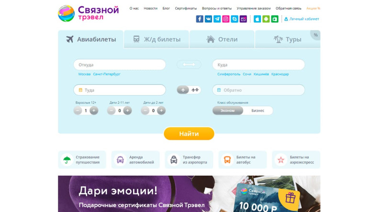Get the Apple iOS app
This screenshot has height=212, width=383.
(x=257, y=19)
